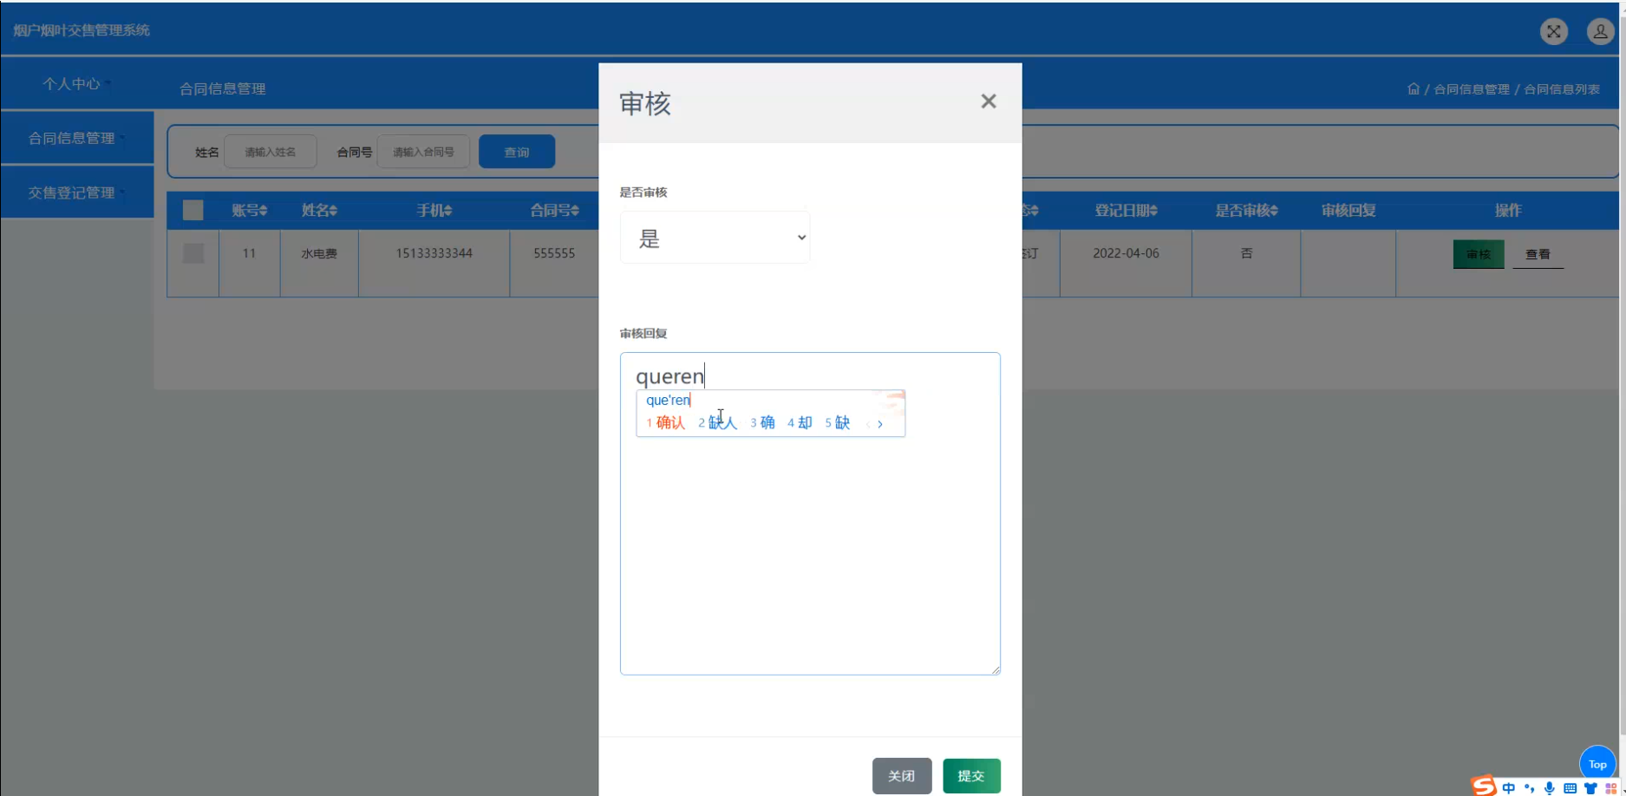Open 交售登记管理 in the sidebar
The image size is (1626, 796).
point(77,192)
